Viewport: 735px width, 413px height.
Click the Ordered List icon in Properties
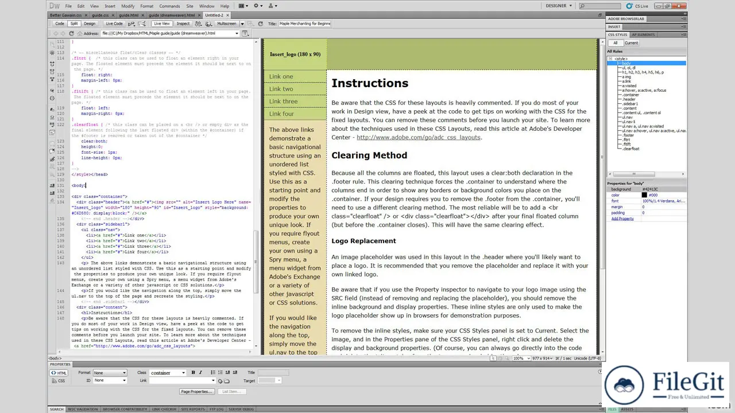220,372
